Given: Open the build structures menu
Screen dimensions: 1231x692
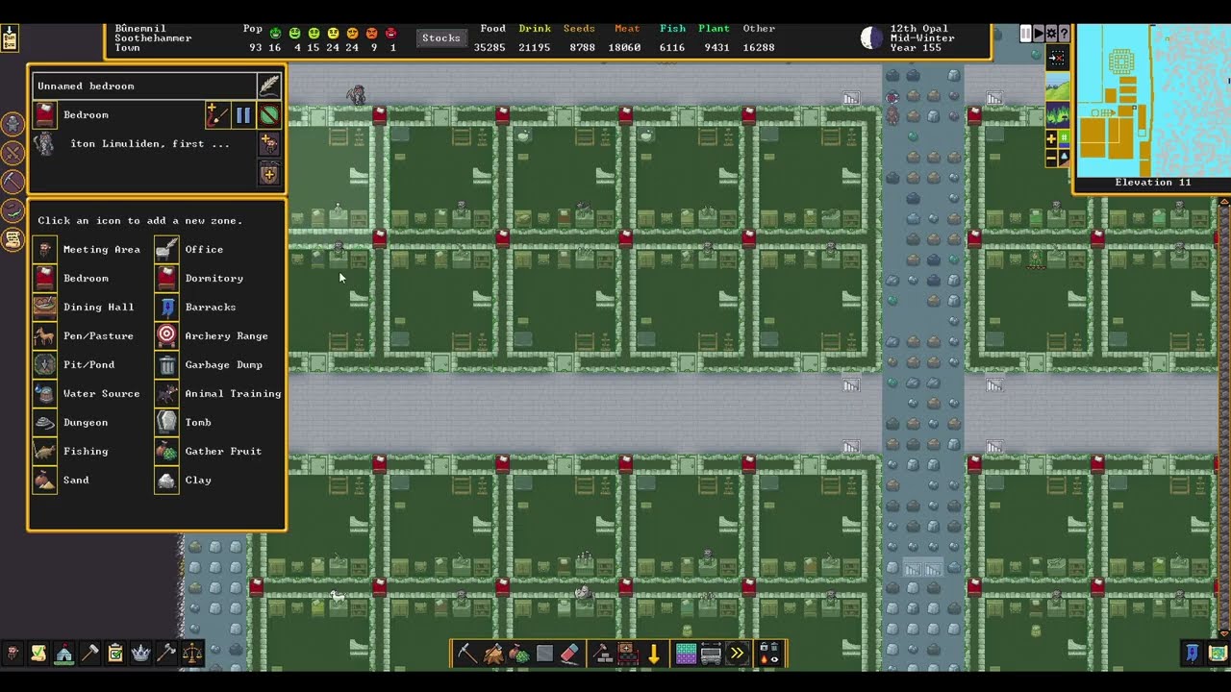Looking at the screenshot, I should (x=602, y=654).
